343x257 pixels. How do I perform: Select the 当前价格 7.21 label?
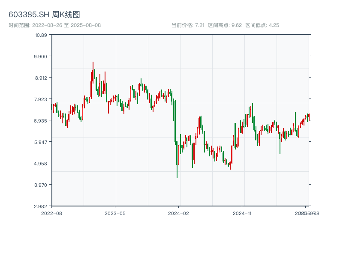(x=188, y=25)
